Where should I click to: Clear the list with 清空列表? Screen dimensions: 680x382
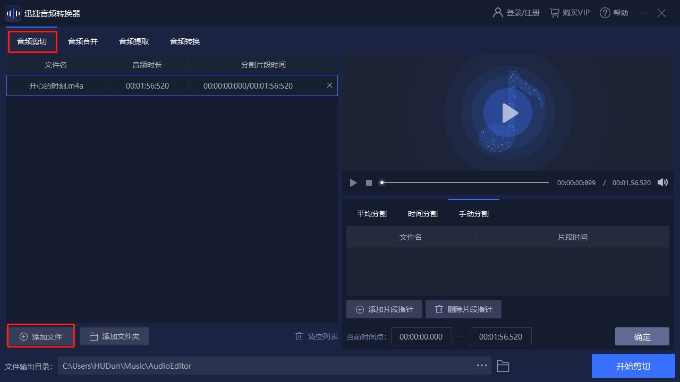[316, 336]
